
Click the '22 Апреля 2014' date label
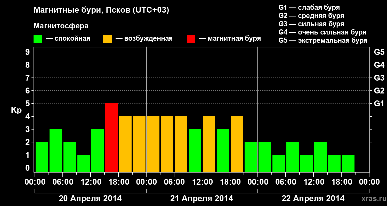[x=313, y=198]
